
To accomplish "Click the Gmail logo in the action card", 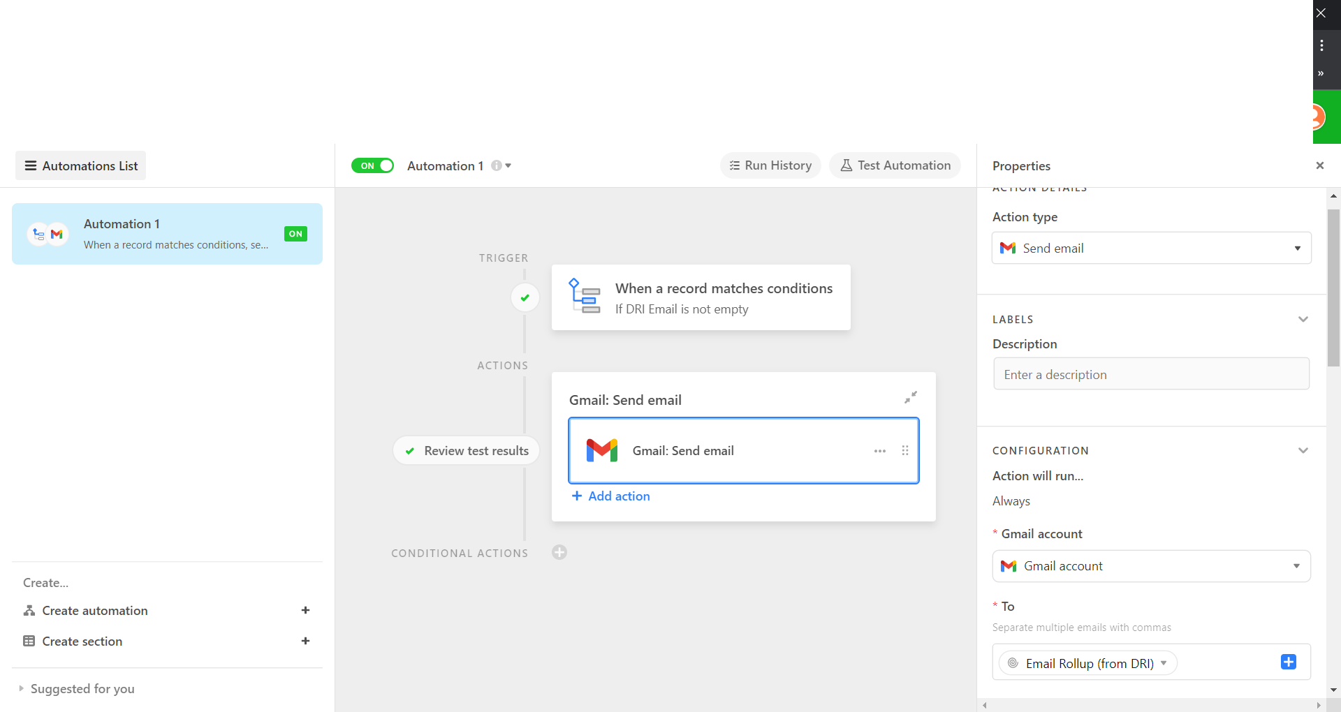I will click(602, 450).
